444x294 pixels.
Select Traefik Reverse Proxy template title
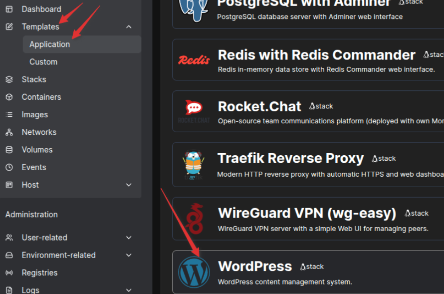(290, 158)
